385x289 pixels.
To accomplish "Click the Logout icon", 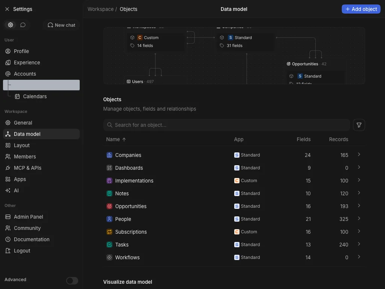I will coord(8,251).
